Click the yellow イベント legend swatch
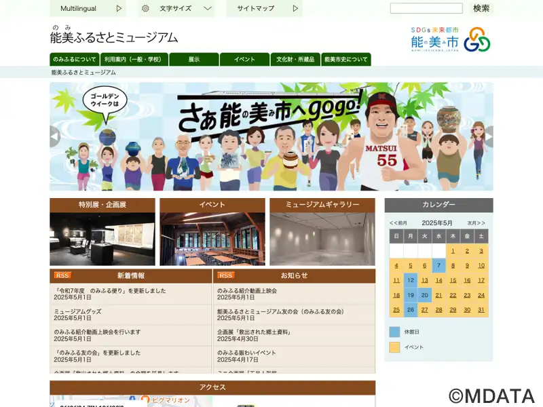 [x=394, y=347]
